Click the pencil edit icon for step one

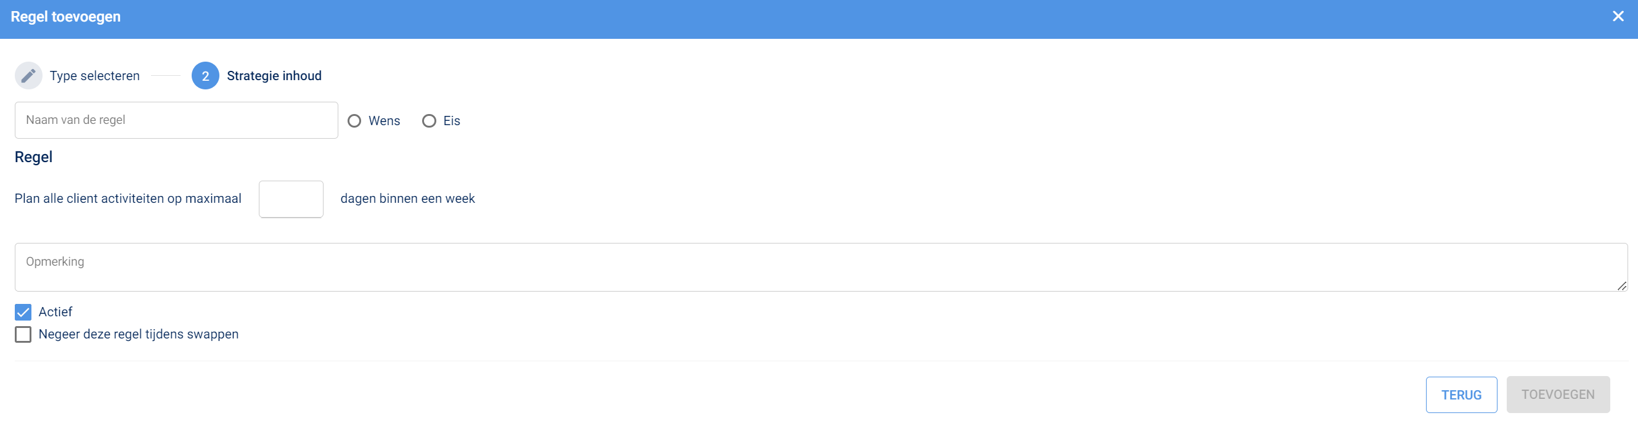coord(28,76)
